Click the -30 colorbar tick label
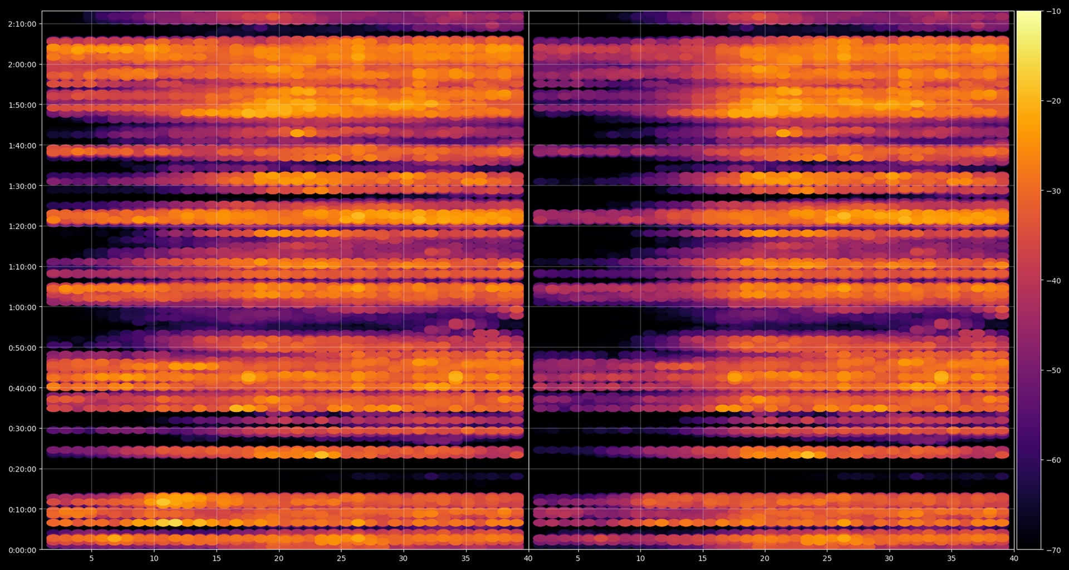The height and width of the screenshot is (570, 1069). pyautogui.click(x=1053, y=191)
